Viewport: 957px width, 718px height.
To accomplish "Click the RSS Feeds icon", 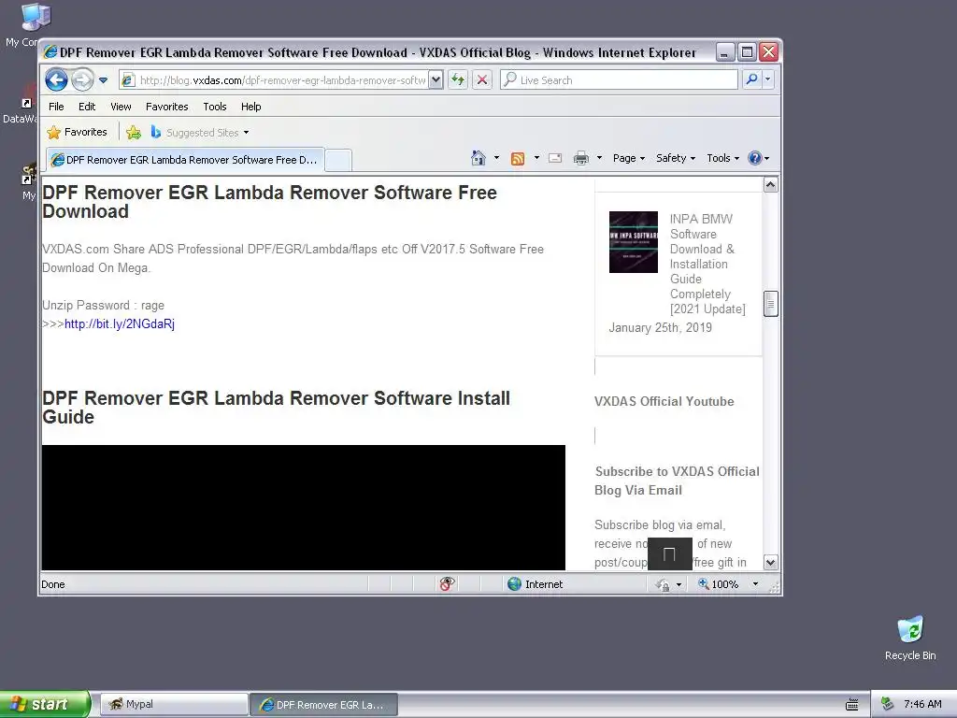I will pyautogui.click(x=518, y=159).
